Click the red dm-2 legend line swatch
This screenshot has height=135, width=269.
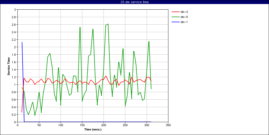click(x=175, y=12)
